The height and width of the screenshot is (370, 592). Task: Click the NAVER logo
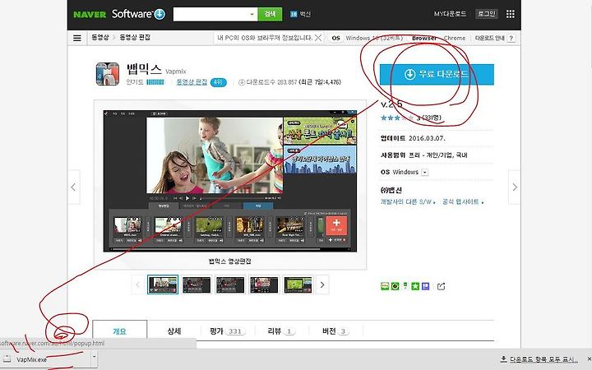point(90,14)
